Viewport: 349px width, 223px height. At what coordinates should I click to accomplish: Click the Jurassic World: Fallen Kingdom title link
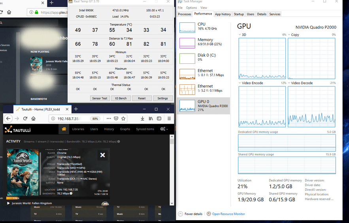tap(32, 203)
